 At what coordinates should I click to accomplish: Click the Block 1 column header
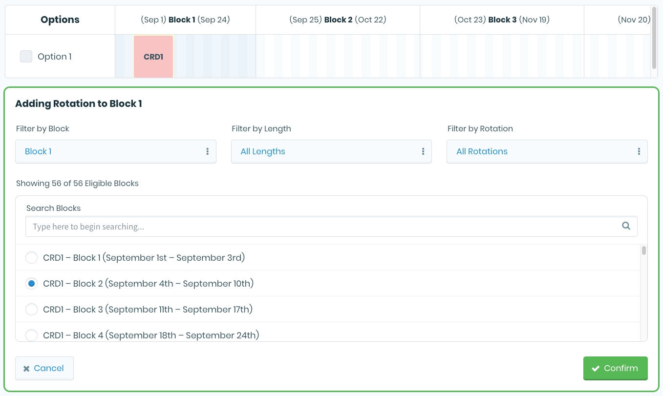185,20
